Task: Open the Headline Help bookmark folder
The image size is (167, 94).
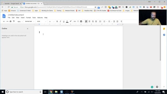Action: click(87, 11)
